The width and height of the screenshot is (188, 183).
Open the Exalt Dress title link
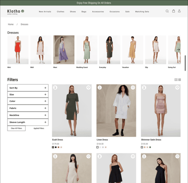(x=58, y=139)
